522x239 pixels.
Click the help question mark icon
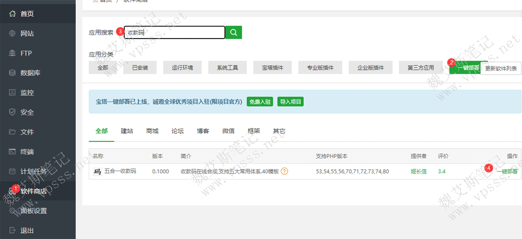284,171
